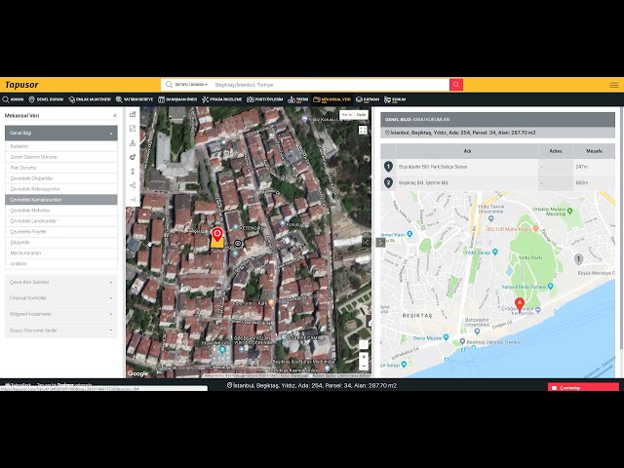The width and height of the screenshot is (624, 468).
Task: Click the Beşiktaş/İstanbul search field
Action: pos(331,85)
